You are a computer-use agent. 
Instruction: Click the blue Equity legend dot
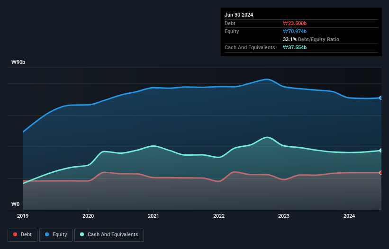point(47,234)
